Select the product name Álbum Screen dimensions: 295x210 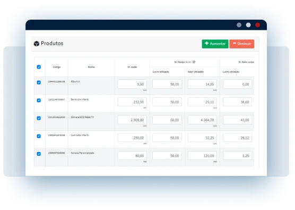[x=75, y=81]
